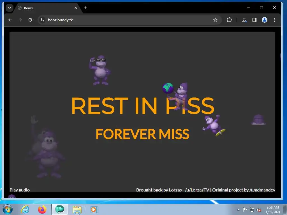The height and width of the screenshot is (215, 287).
Task: Bookmark this page with the star
Action: 215,20
